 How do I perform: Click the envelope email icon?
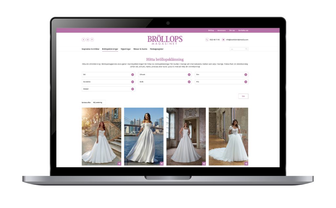point(223,40)
